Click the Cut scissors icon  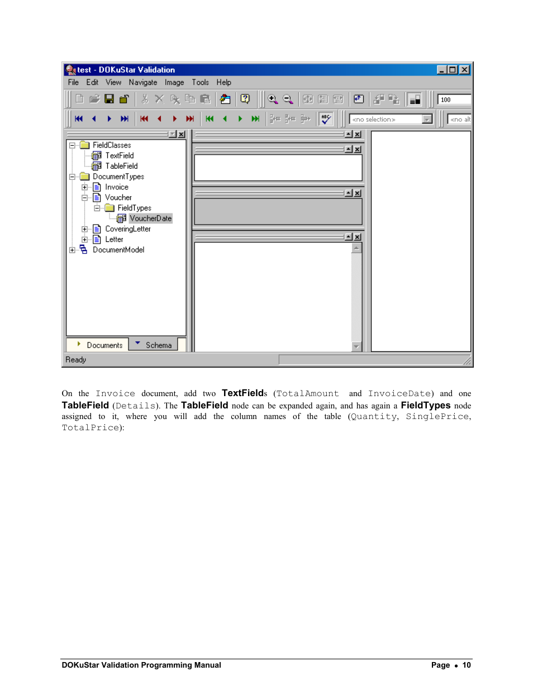145,99
